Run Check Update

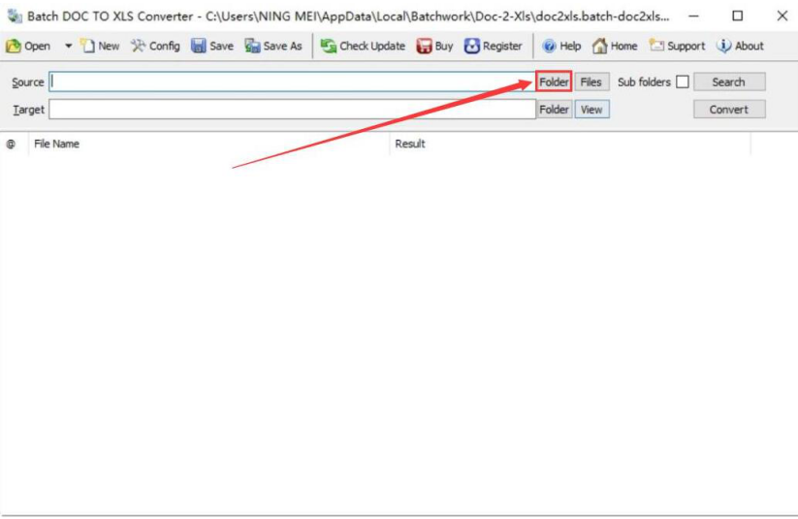point(363,46)
